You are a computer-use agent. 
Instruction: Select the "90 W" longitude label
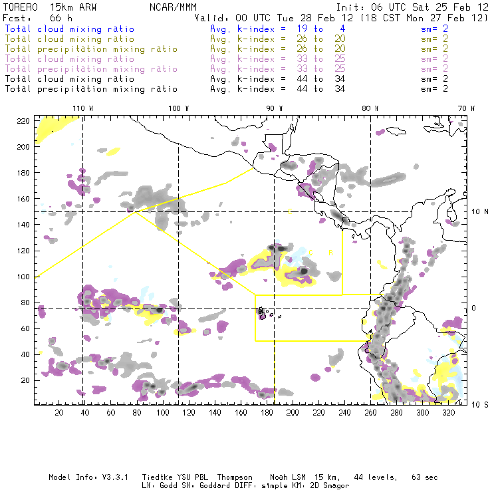pyautogui.click(x=274, y=108)
